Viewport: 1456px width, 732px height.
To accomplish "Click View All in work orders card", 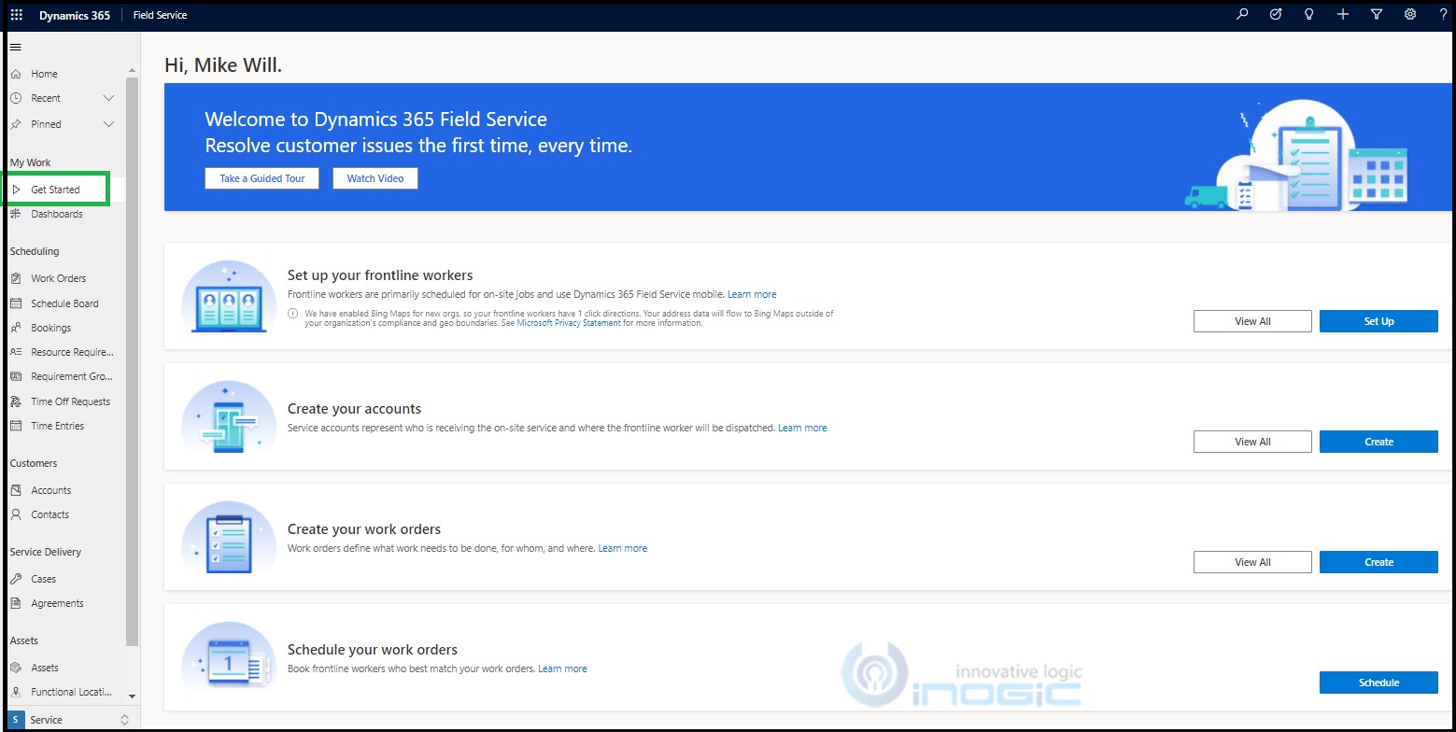I will 1252,562.
